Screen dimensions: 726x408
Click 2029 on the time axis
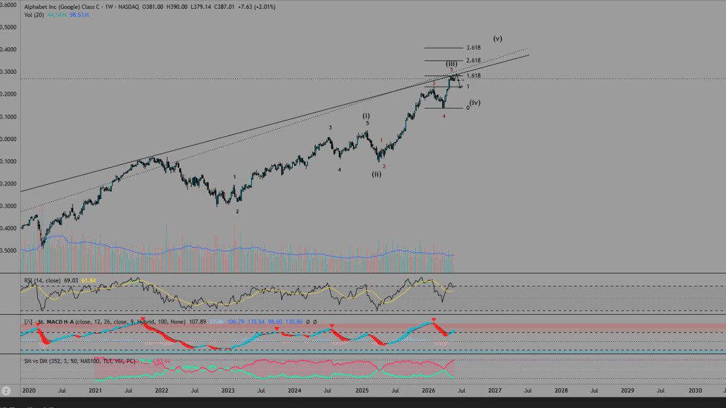628,391
